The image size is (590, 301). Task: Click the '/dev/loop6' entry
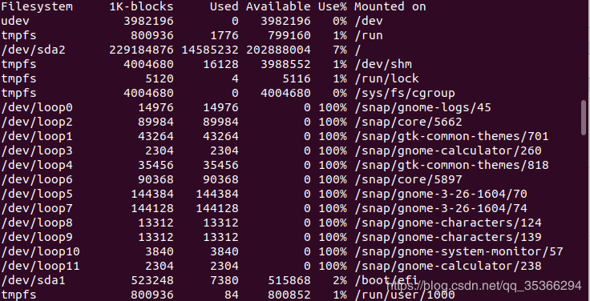click(37, 179)
